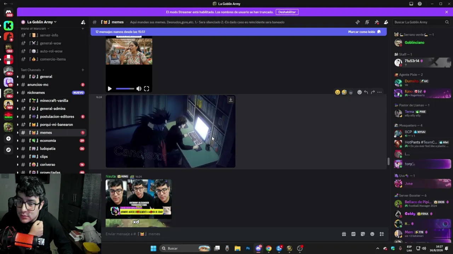Click the Windows taskbar Buscar search box
Viewport: 453px width, 254px height.
(185, 248)
